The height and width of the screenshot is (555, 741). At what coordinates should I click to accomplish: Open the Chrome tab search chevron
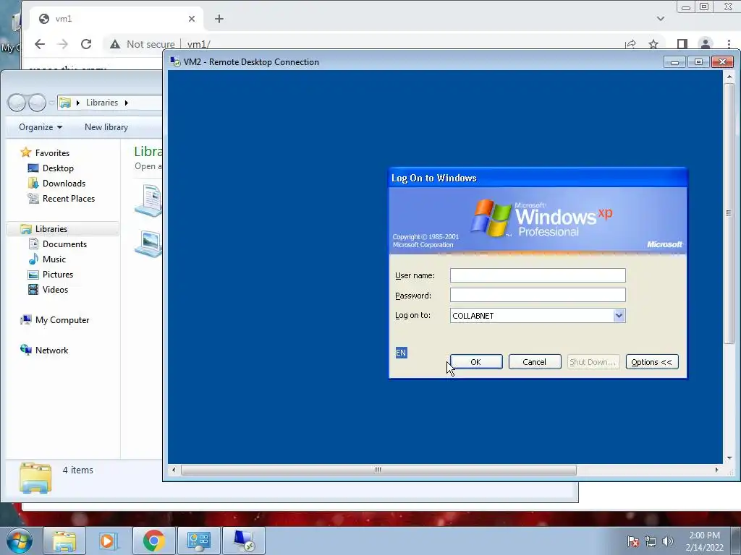pyautogui.click(x=661, y=19)
